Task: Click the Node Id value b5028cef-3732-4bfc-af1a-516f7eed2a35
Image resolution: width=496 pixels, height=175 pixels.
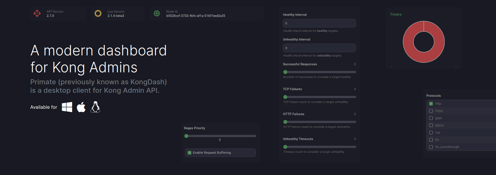Action: [196, 16]
